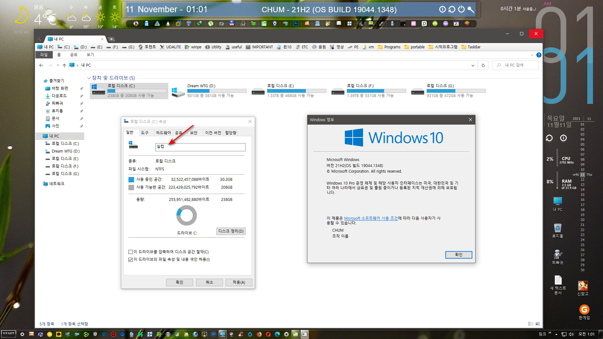603x339 pixels.
Task: Select the Dream WTG (D:) drive tile
Action: pos(209,91)
